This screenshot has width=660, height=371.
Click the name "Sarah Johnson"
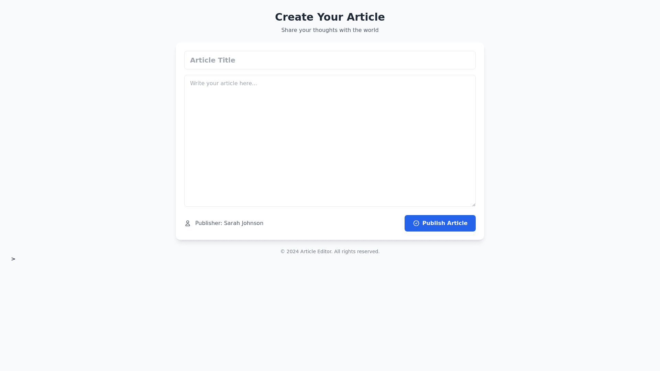click(x=243, y=223)
